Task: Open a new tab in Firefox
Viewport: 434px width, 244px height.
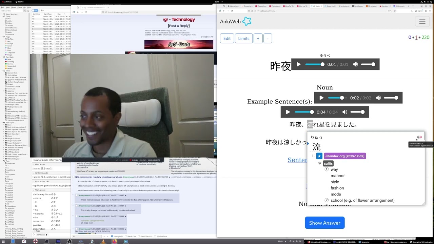Action: point(408,6)
